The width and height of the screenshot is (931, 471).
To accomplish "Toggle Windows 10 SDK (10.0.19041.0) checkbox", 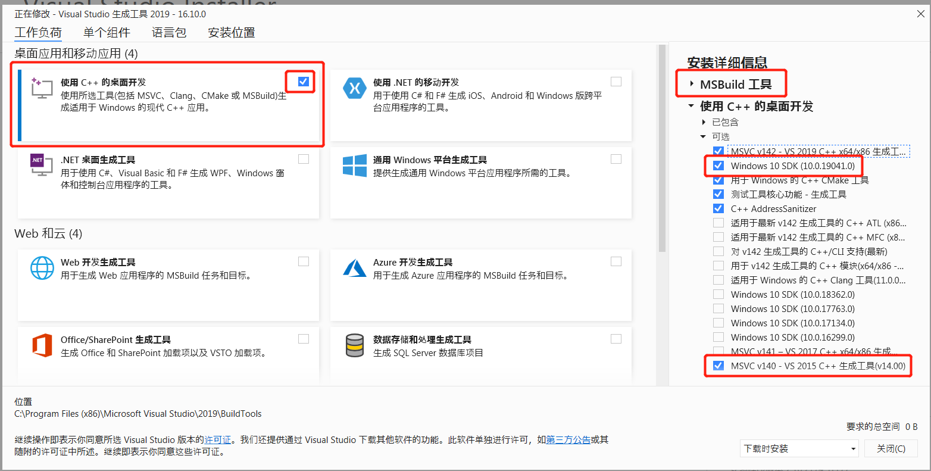I will 718,166.
